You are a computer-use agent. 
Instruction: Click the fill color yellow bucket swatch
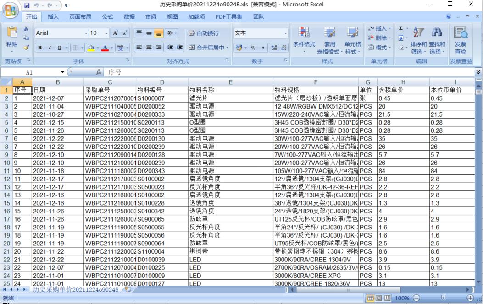click(91, 48)
